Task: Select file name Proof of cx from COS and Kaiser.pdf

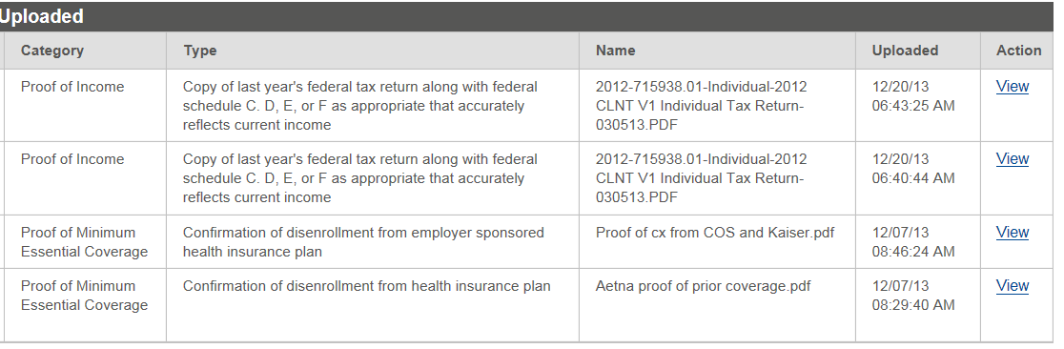Action: pos(715,233)
